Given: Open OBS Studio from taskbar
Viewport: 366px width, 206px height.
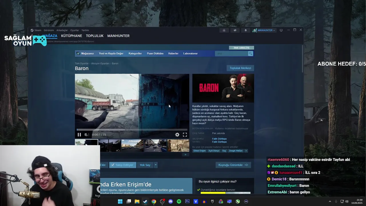Looking at the screenshot, I should (162, 201).
